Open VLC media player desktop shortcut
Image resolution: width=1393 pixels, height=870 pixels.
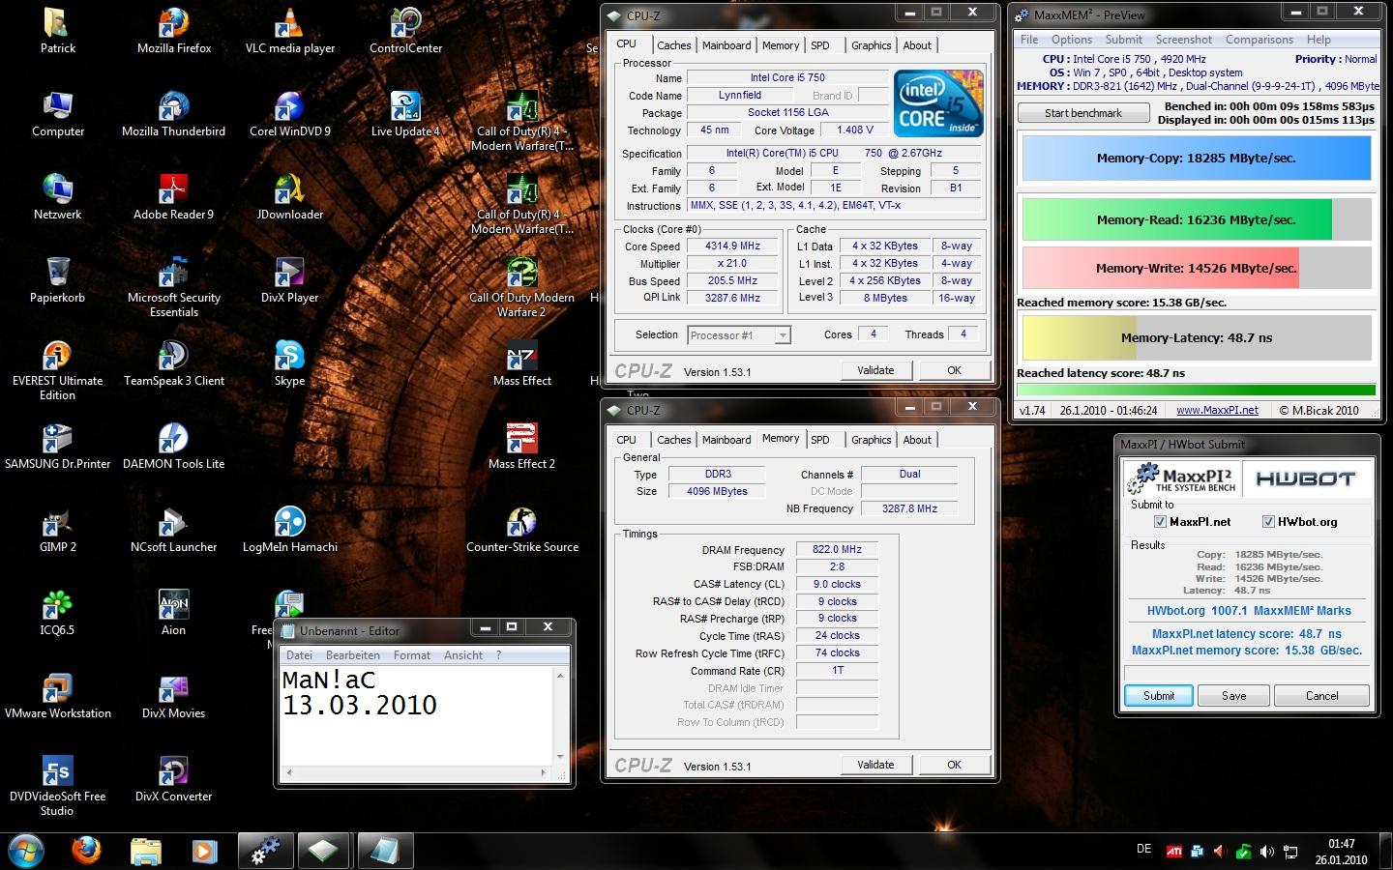coord(289,31)
